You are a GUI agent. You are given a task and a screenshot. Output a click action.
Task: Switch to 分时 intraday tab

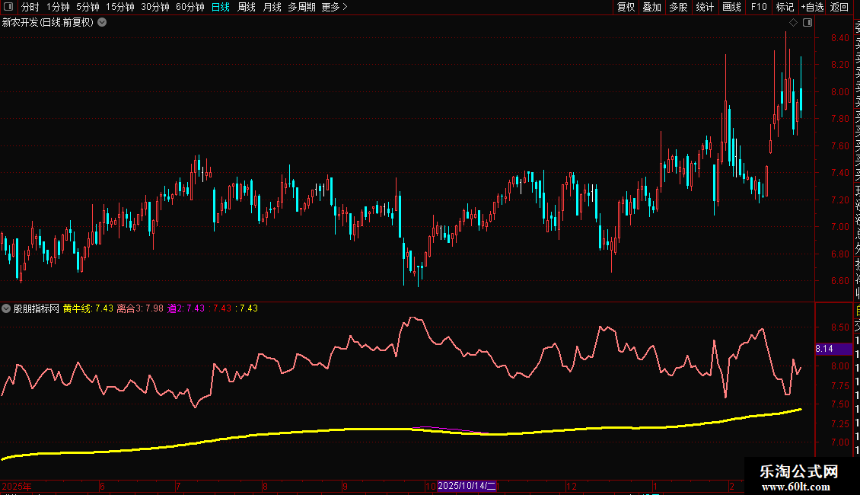[30, 8]
